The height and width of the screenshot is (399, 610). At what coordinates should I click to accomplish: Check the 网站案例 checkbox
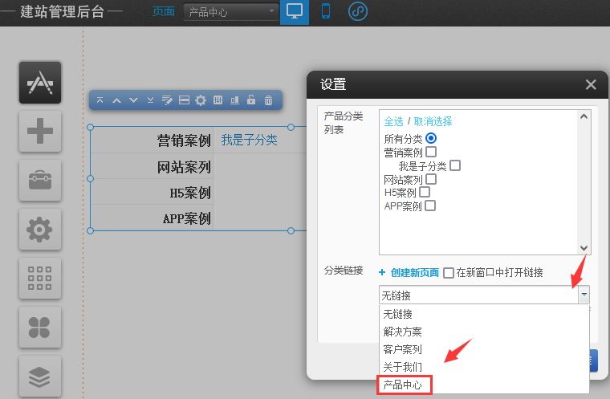[x=431, y=179]
